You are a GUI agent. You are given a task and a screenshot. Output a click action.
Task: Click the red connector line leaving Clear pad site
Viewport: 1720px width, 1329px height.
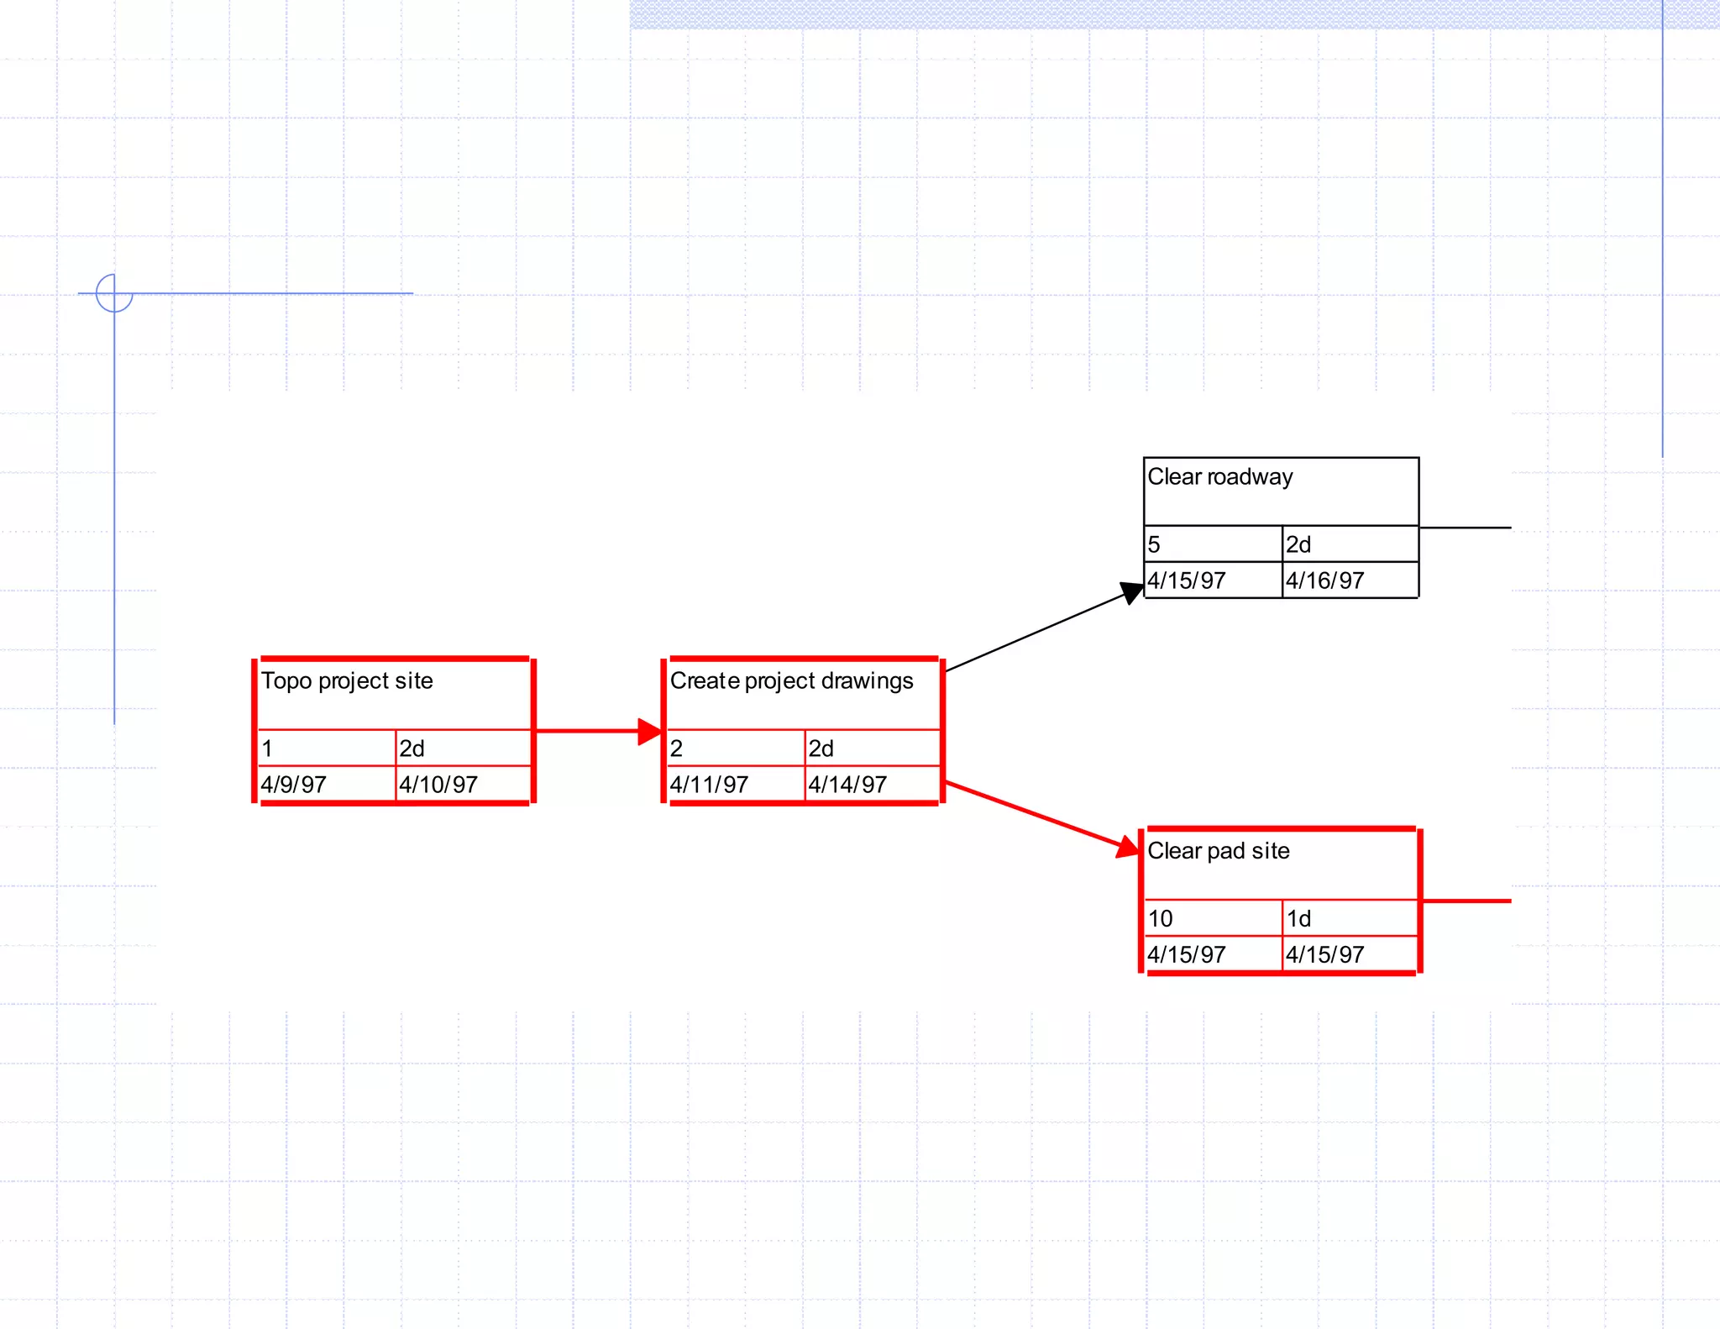coord(1466,901)
